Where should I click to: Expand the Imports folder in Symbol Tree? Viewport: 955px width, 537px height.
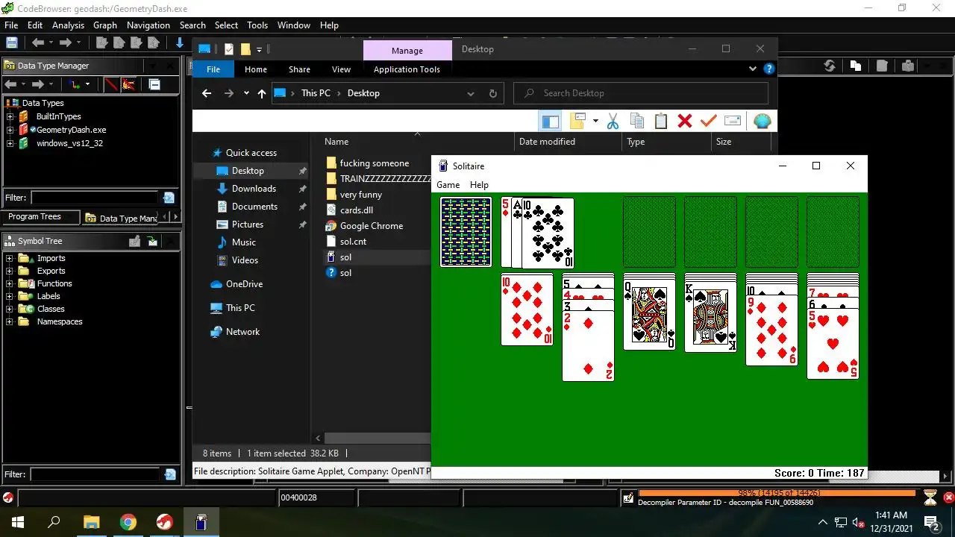point(10,258)
